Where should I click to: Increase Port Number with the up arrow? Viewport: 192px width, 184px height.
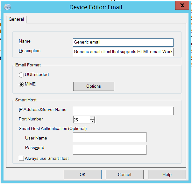click(x=92, y=118)
